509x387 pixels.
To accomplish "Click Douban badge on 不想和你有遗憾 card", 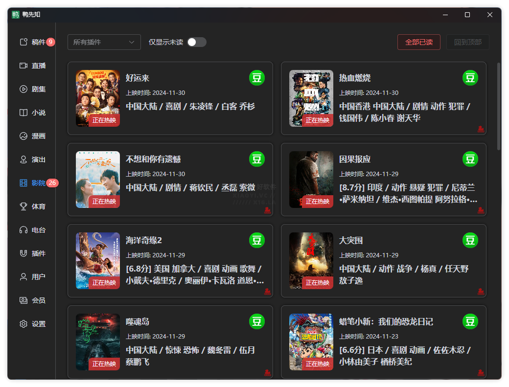I will point(257,159).
